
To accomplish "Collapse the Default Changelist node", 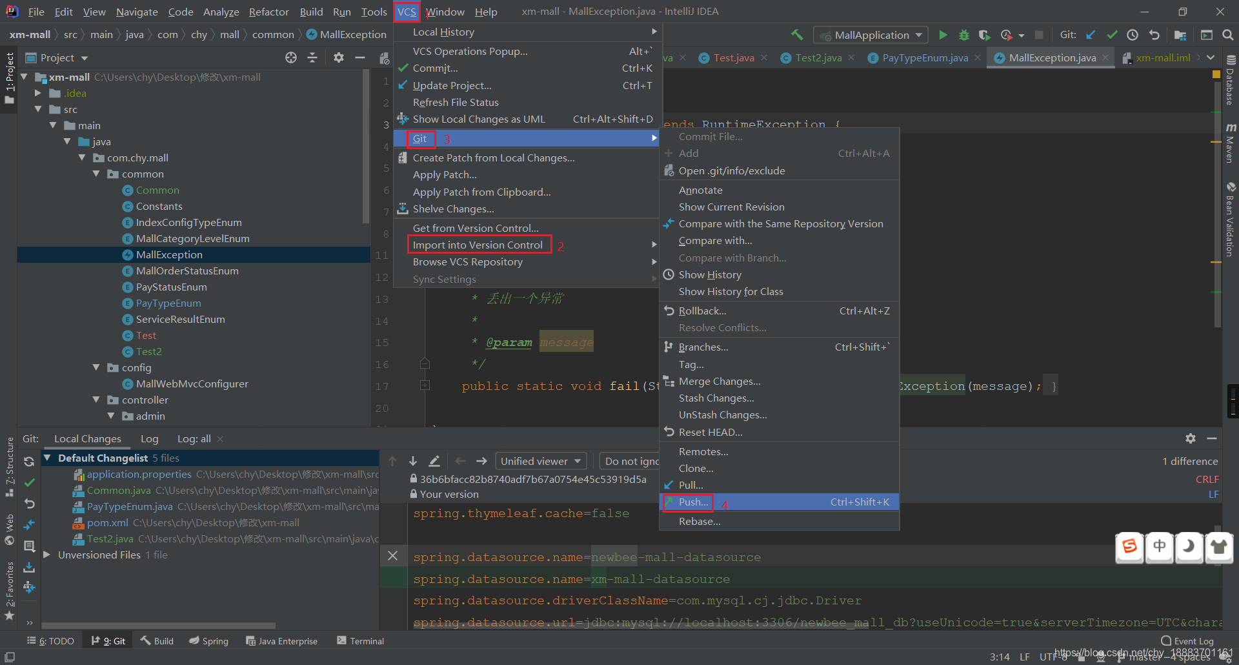I will point(46,458).
